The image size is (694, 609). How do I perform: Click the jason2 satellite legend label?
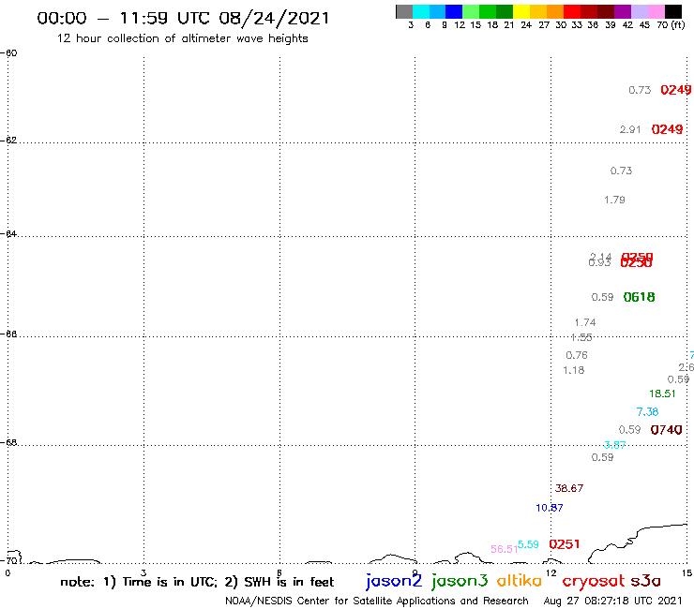point(394,581)
